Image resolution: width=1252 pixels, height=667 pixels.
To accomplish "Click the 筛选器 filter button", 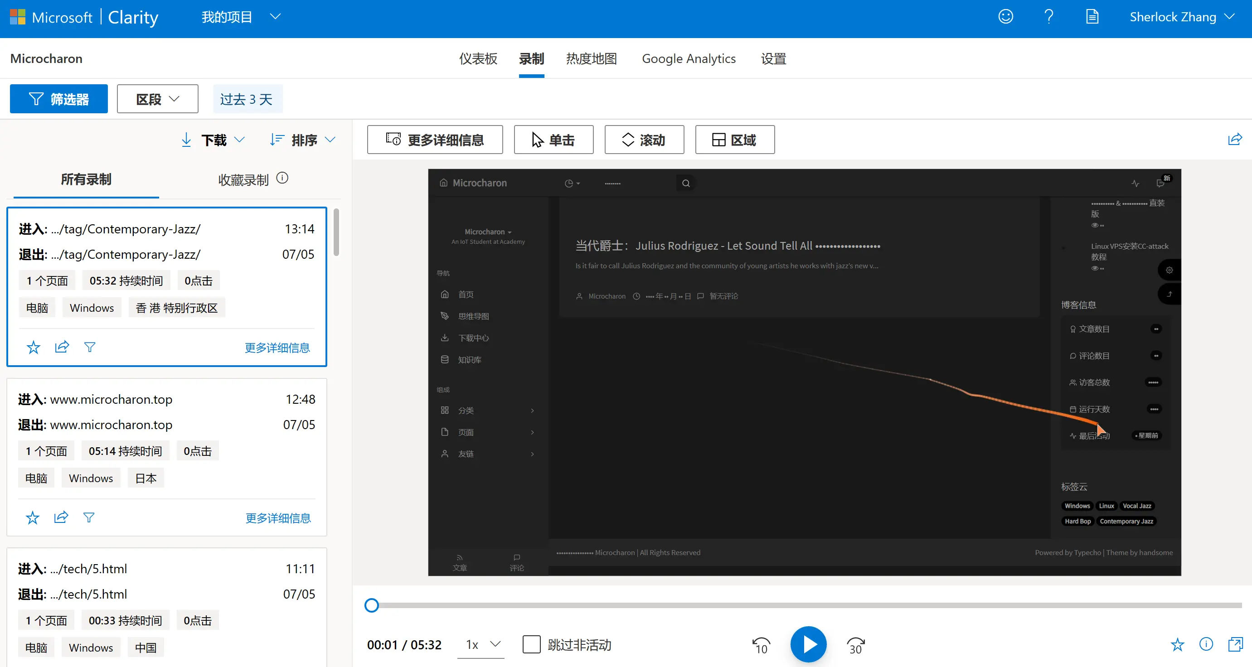I will tap(59, 99).
